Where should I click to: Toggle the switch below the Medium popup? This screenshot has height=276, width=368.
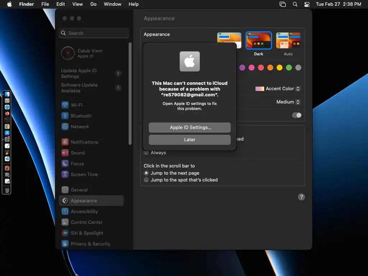click(296, 115)
